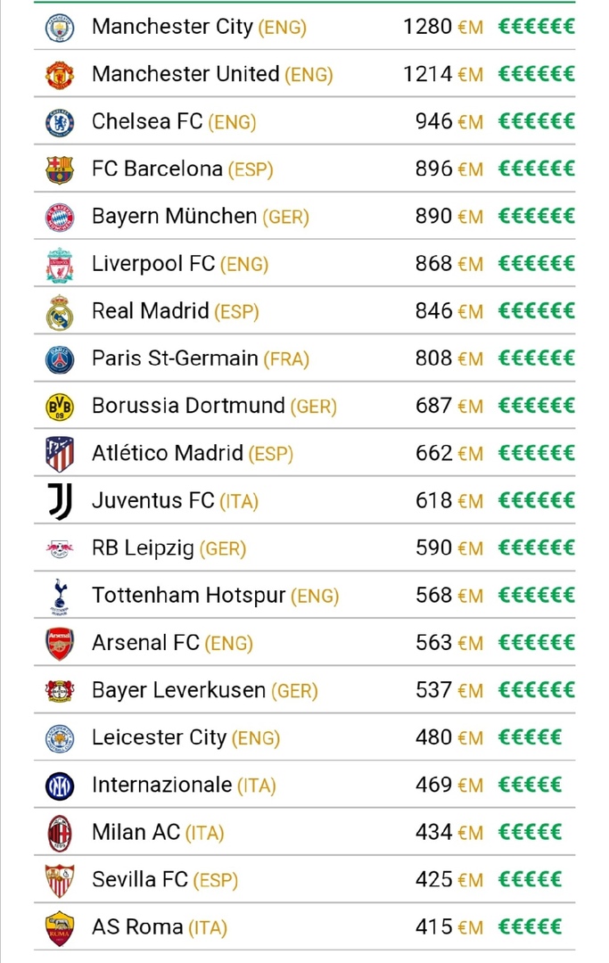
Task: Select the Real Madrid crest
Action: [x=60, y=312]
